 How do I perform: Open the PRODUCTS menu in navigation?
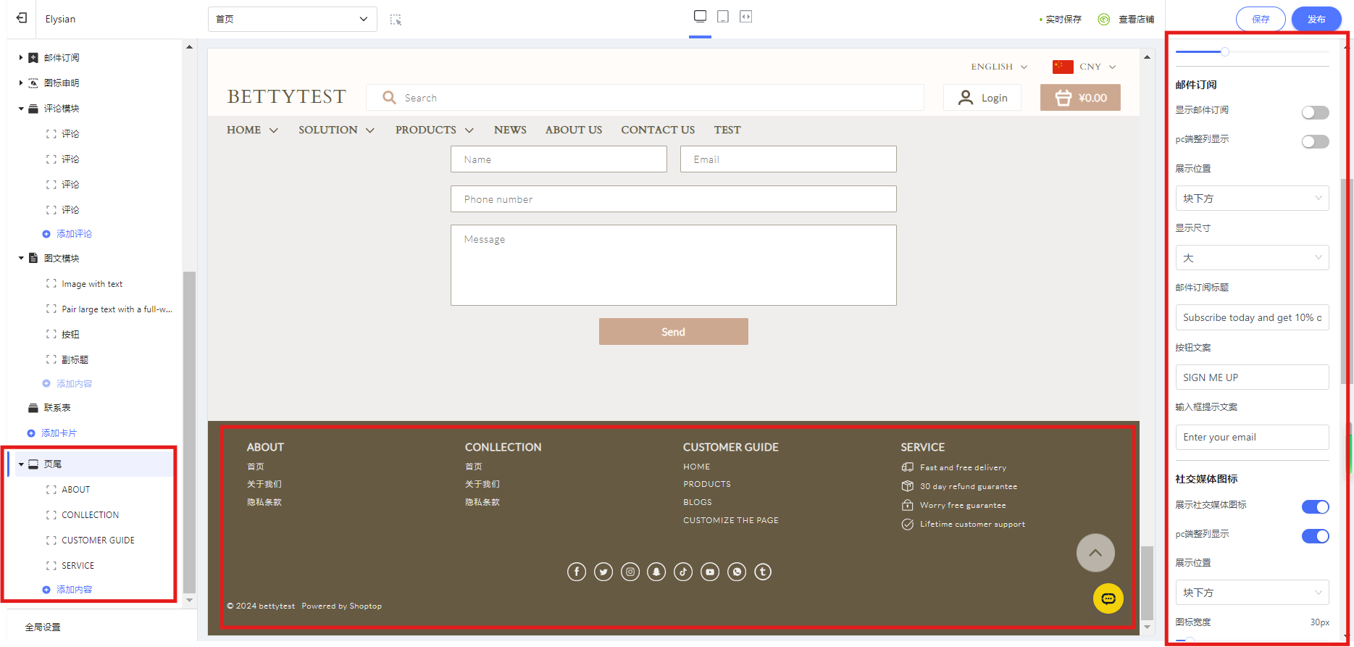[434, 130]
